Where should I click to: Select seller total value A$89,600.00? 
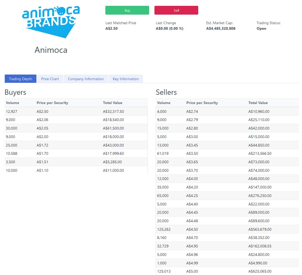259,221
